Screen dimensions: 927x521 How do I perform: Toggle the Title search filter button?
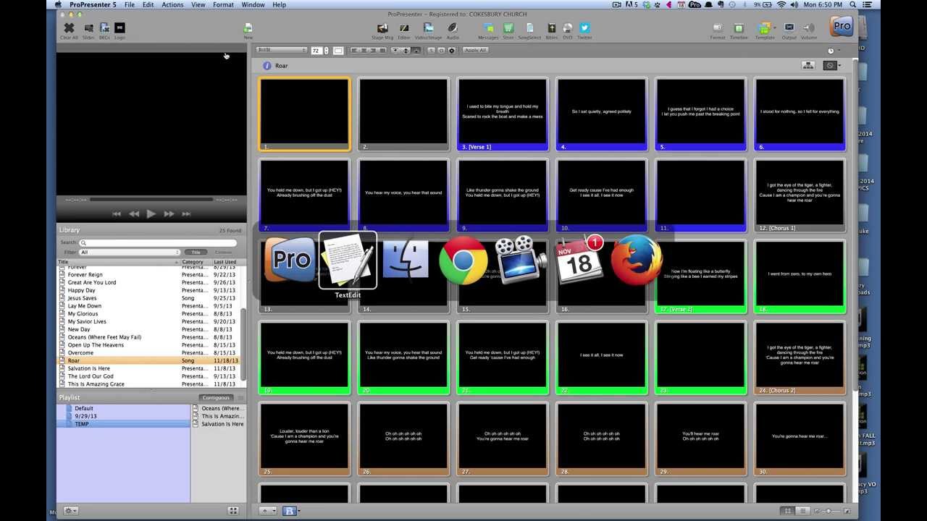pos(196,252)
